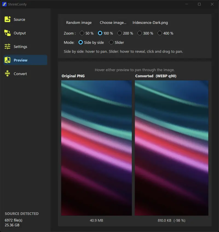The width and height of the screenshot is (219, 232).
Task: Click the Choose image... button
Action: 113,23
